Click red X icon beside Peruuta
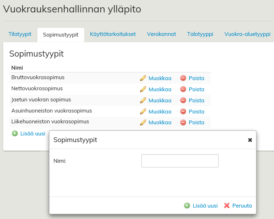The height and width of the screenshot is (219, 274). [227, 206]
